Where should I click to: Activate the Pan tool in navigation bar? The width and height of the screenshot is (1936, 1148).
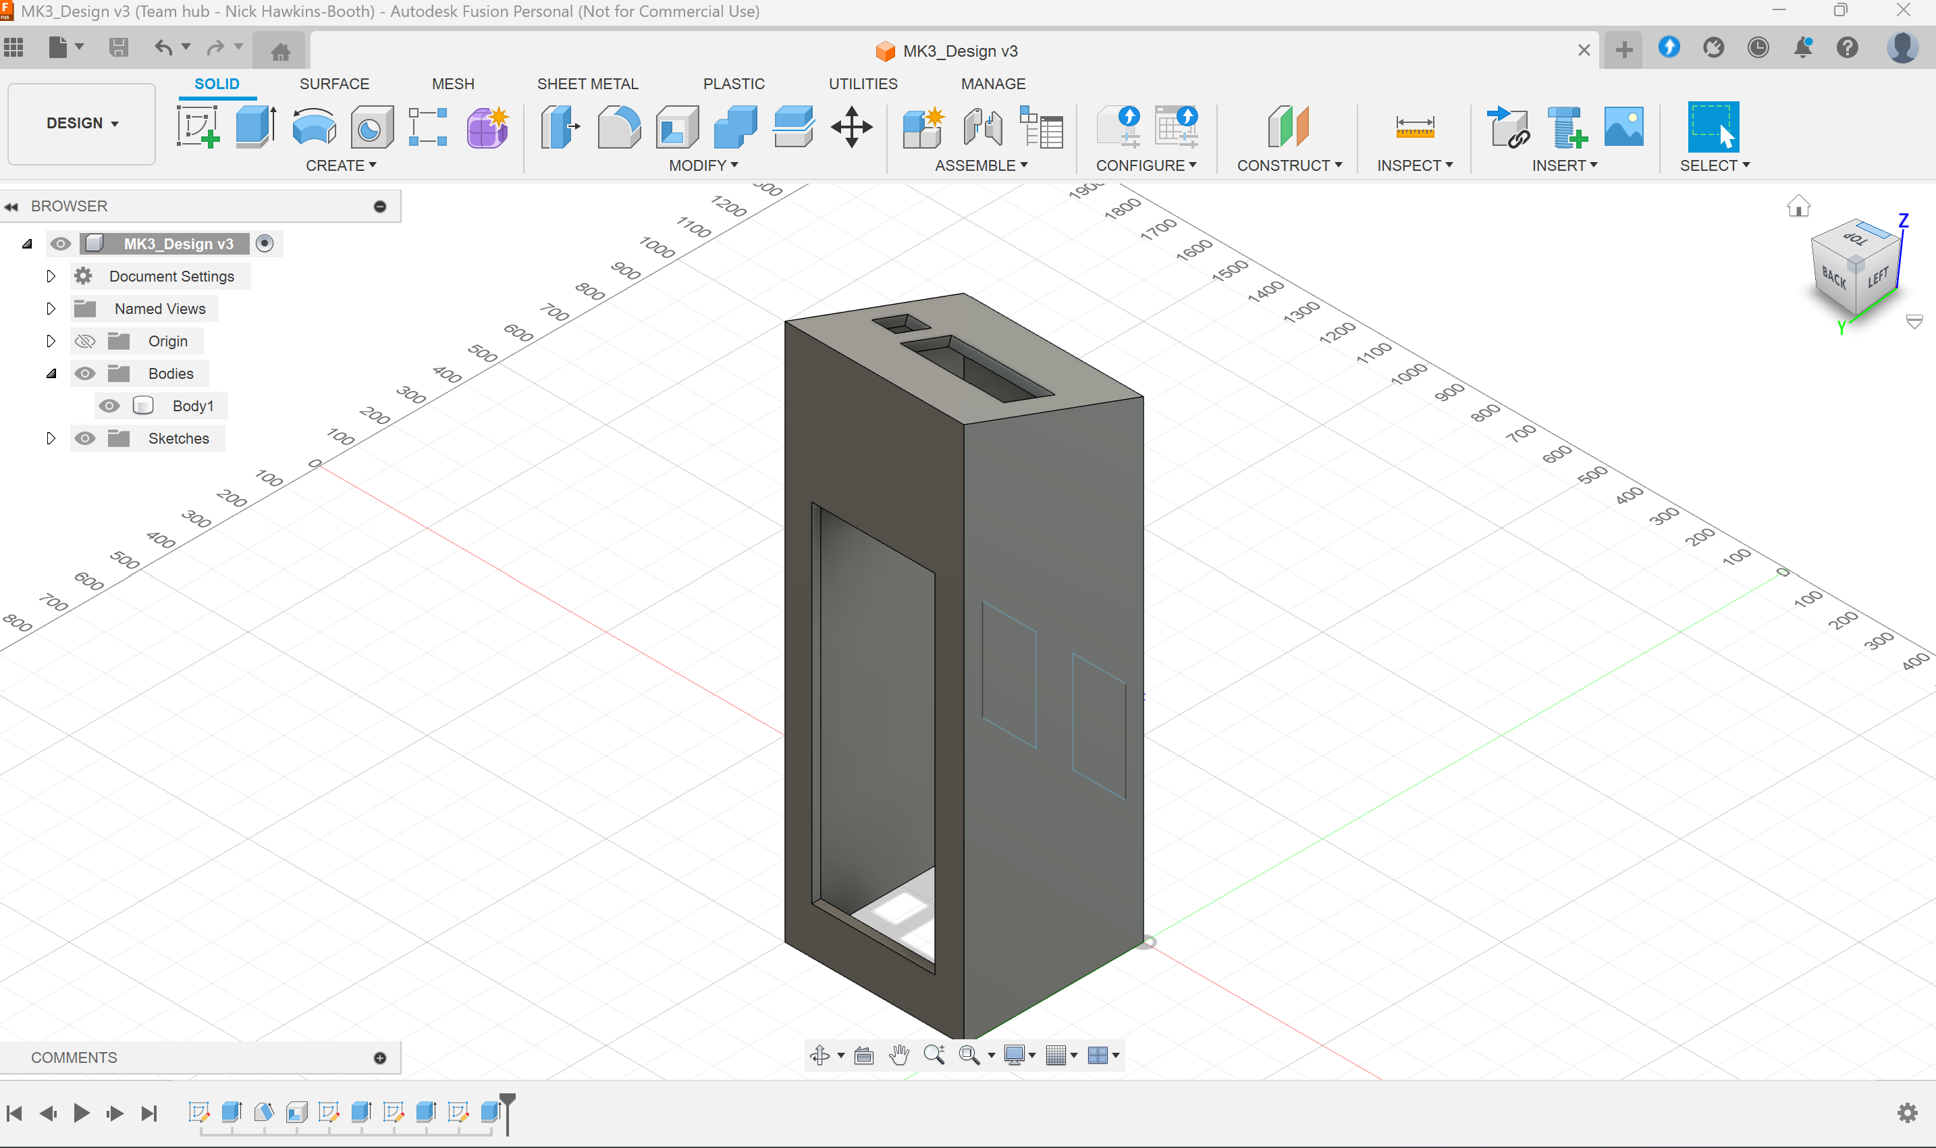pos(898,1054)
